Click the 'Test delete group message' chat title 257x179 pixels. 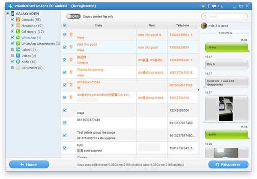pos(96,132)
